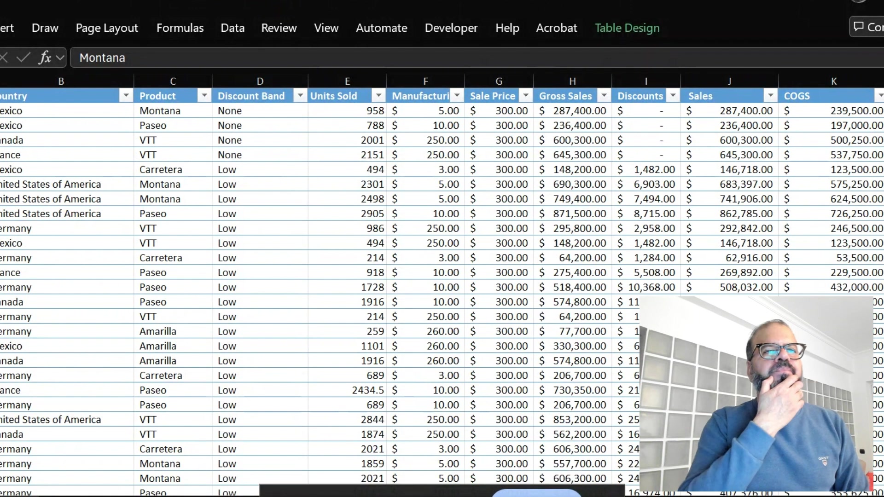Open the Country column filter dropdown

point(126,96)
